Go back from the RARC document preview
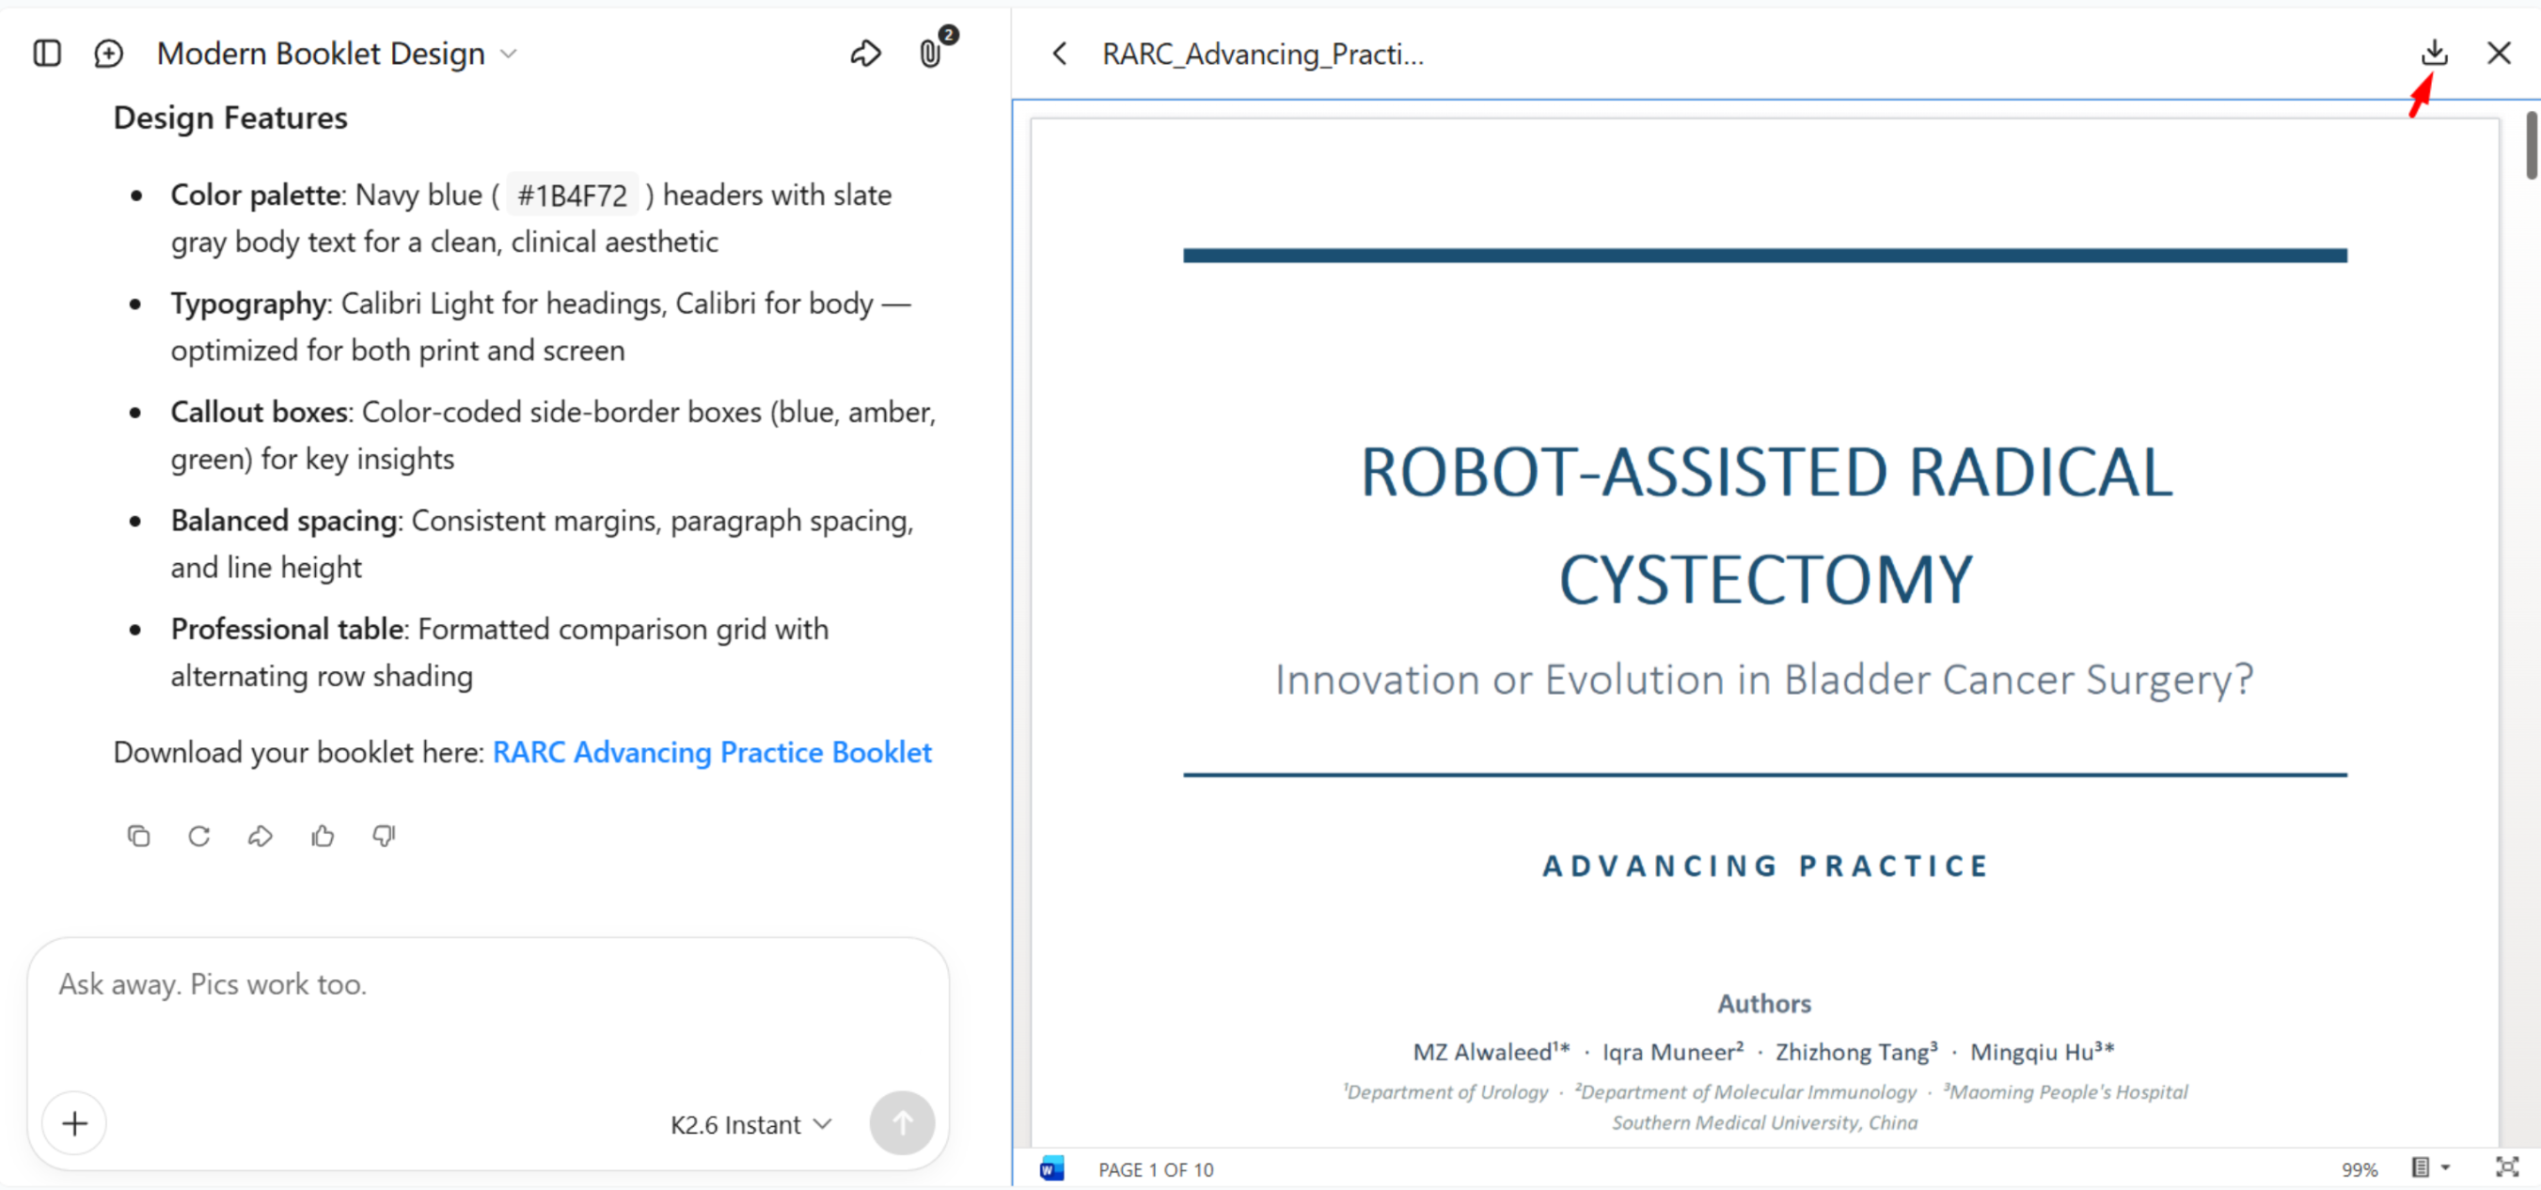 click(1060, 54)
